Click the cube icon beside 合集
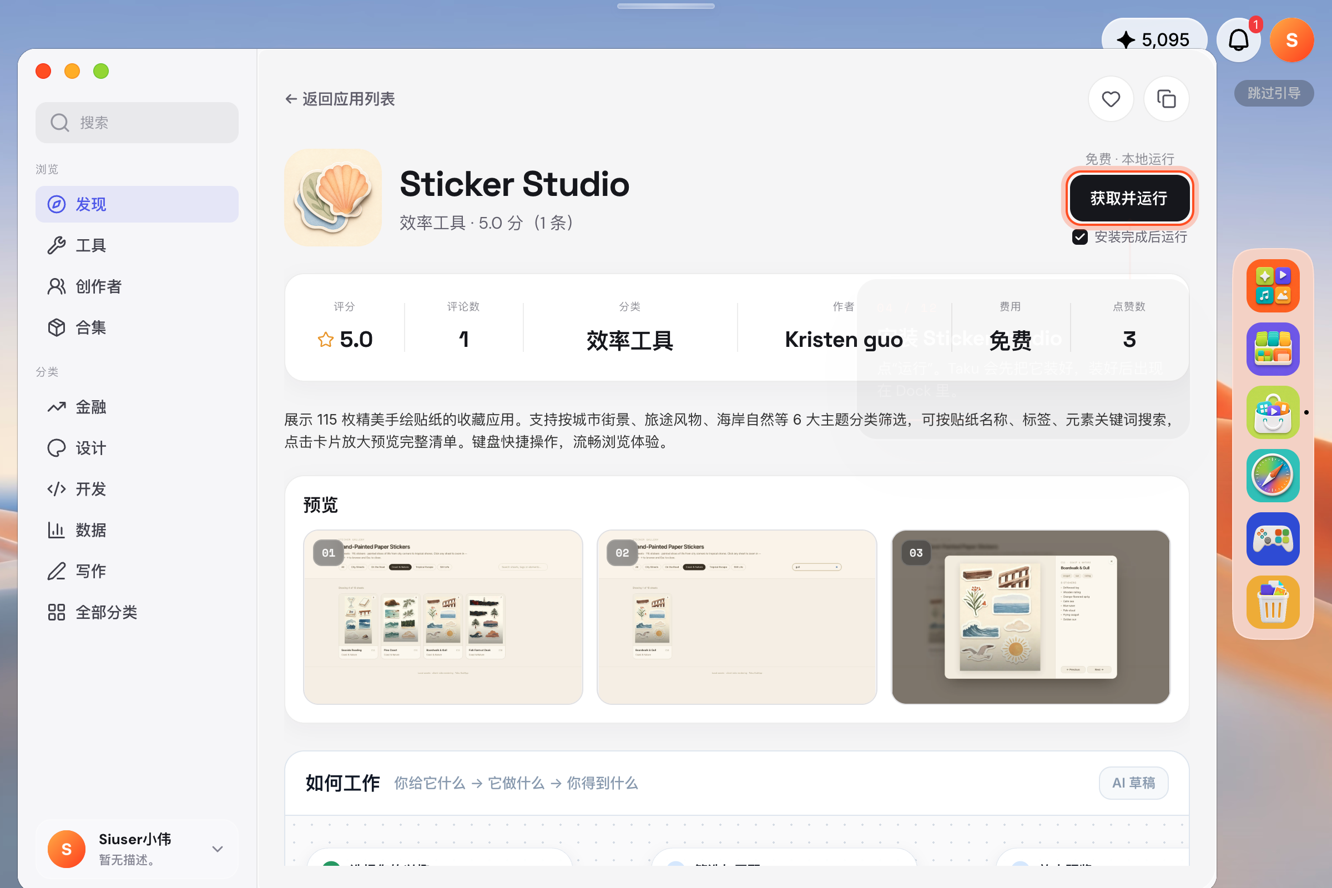Screen dimensions: 1332x888 [x=57, y=327]
